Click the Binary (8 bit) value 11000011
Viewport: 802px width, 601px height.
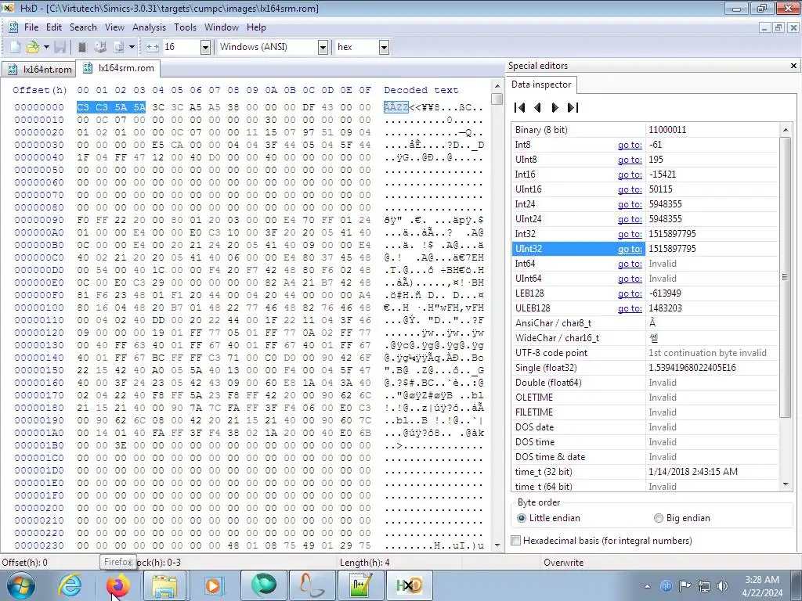(667, 129)
